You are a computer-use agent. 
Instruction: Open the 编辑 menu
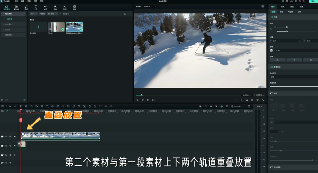[x=22, y=1]
